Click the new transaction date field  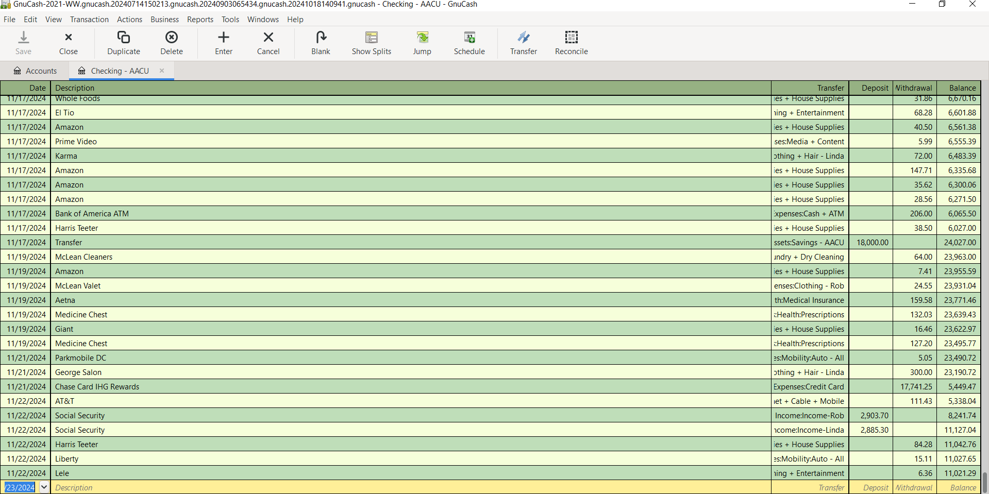[x=20, y=487]
